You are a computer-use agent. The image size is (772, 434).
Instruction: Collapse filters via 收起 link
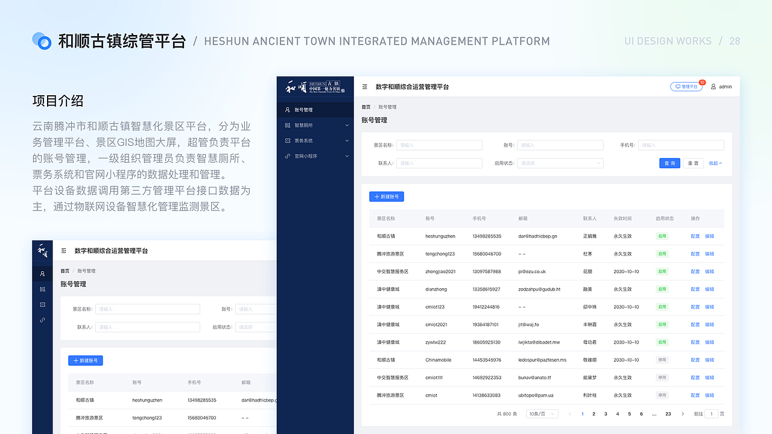(715, 163)
